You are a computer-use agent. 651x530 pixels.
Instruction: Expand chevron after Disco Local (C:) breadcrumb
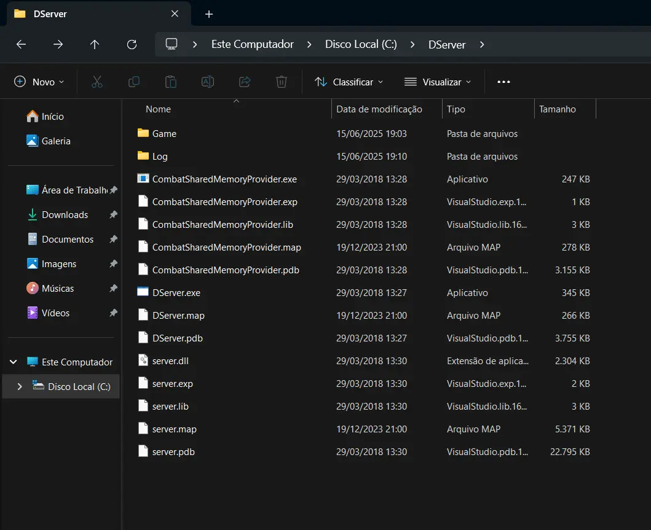(412, 44)
